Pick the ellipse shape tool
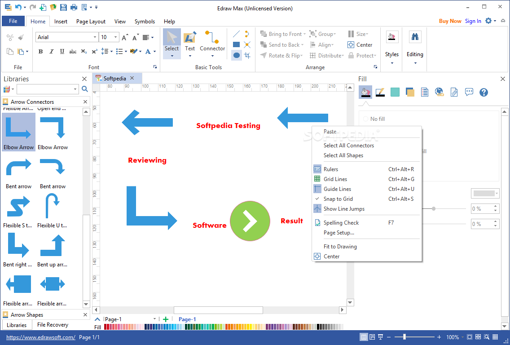Image resolution: width=510 pixels, height=345 pixels. tap(237, 55)
